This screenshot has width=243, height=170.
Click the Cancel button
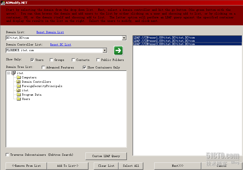(x=221, y=166)
